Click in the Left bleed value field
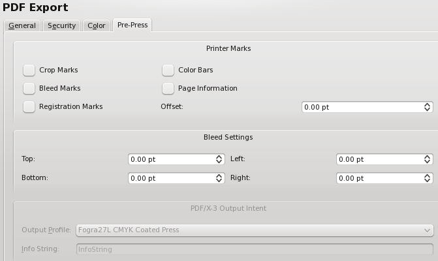 tap(379, 159)
